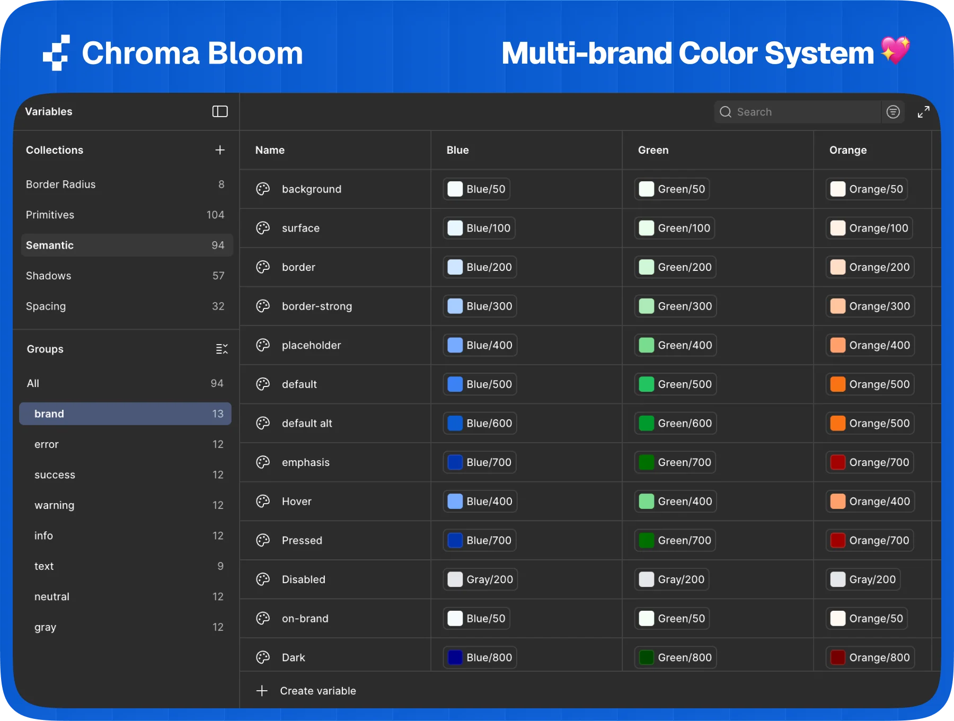Open the filter options icon beside Search
954x721 pixels.
tap(893, 112)
